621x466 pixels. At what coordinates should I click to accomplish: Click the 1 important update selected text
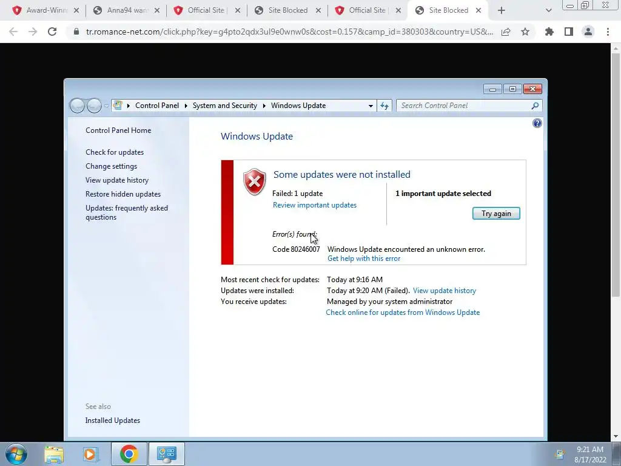coord(443,194)
